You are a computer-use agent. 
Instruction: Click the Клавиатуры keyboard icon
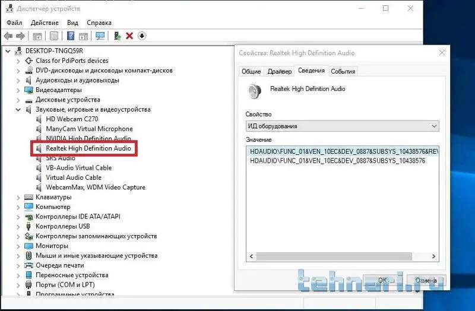28,197
